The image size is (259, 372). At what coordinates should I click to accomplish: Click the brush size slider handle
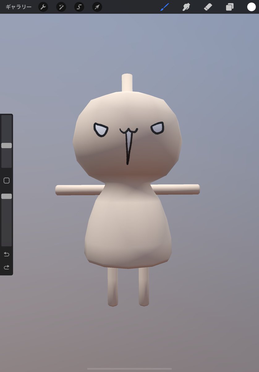click(6, 145)
